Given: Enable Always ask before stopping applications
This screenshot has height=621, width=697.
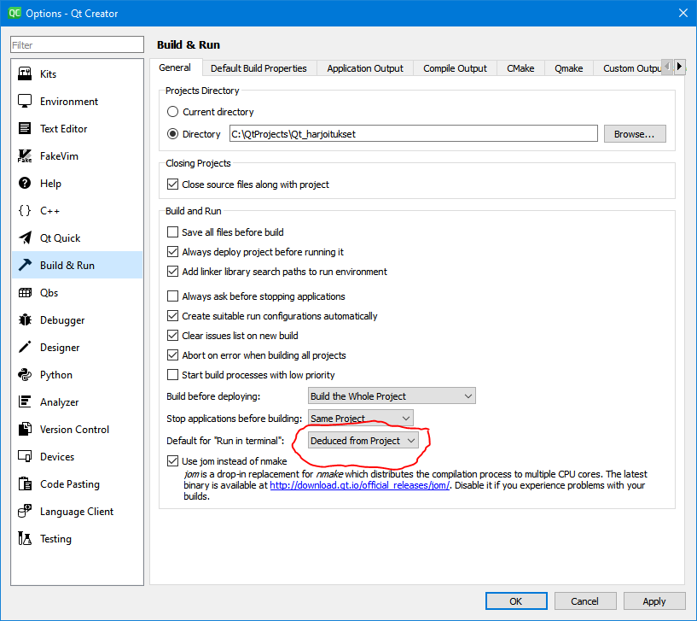Looking at the screenshot, I should (x=172, y=296).
